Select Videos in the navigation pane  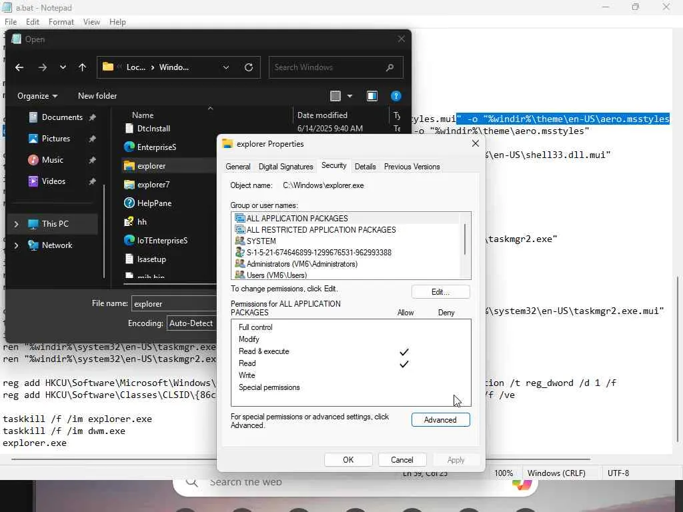pyautogui.click(x=53, y=181)
